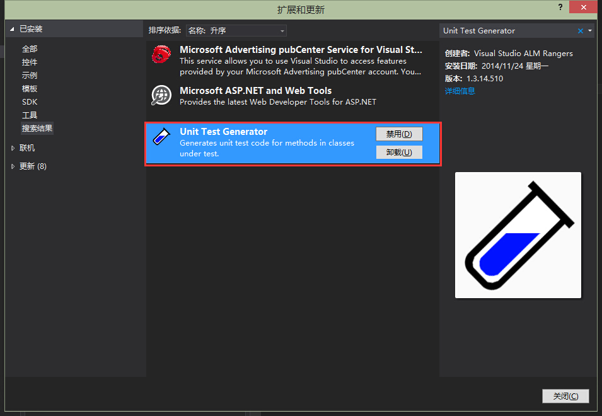602x416 pixels.
Task: Click the large test tube preview image
Action: [518, 235]
